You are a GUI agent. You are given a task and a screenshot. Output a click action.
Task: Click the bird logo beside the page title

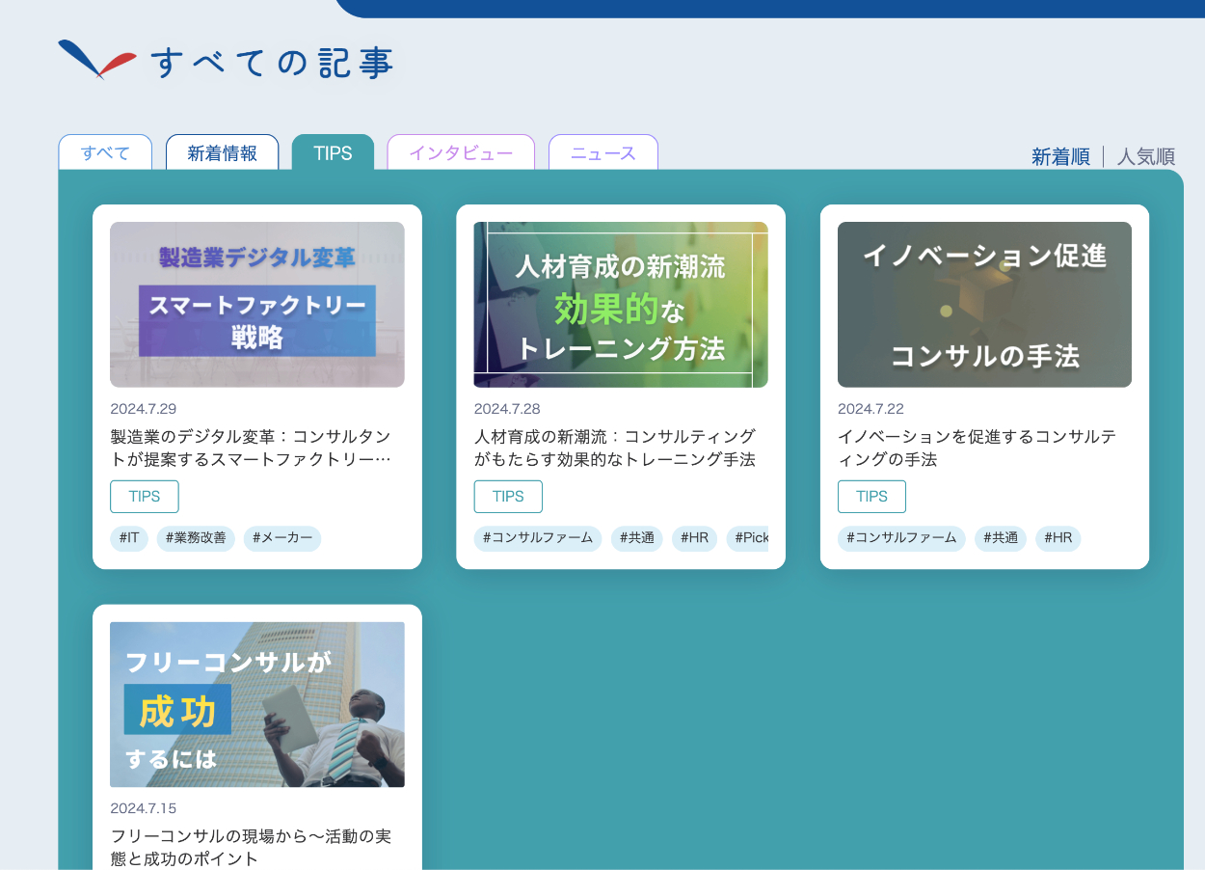point(96,60)
